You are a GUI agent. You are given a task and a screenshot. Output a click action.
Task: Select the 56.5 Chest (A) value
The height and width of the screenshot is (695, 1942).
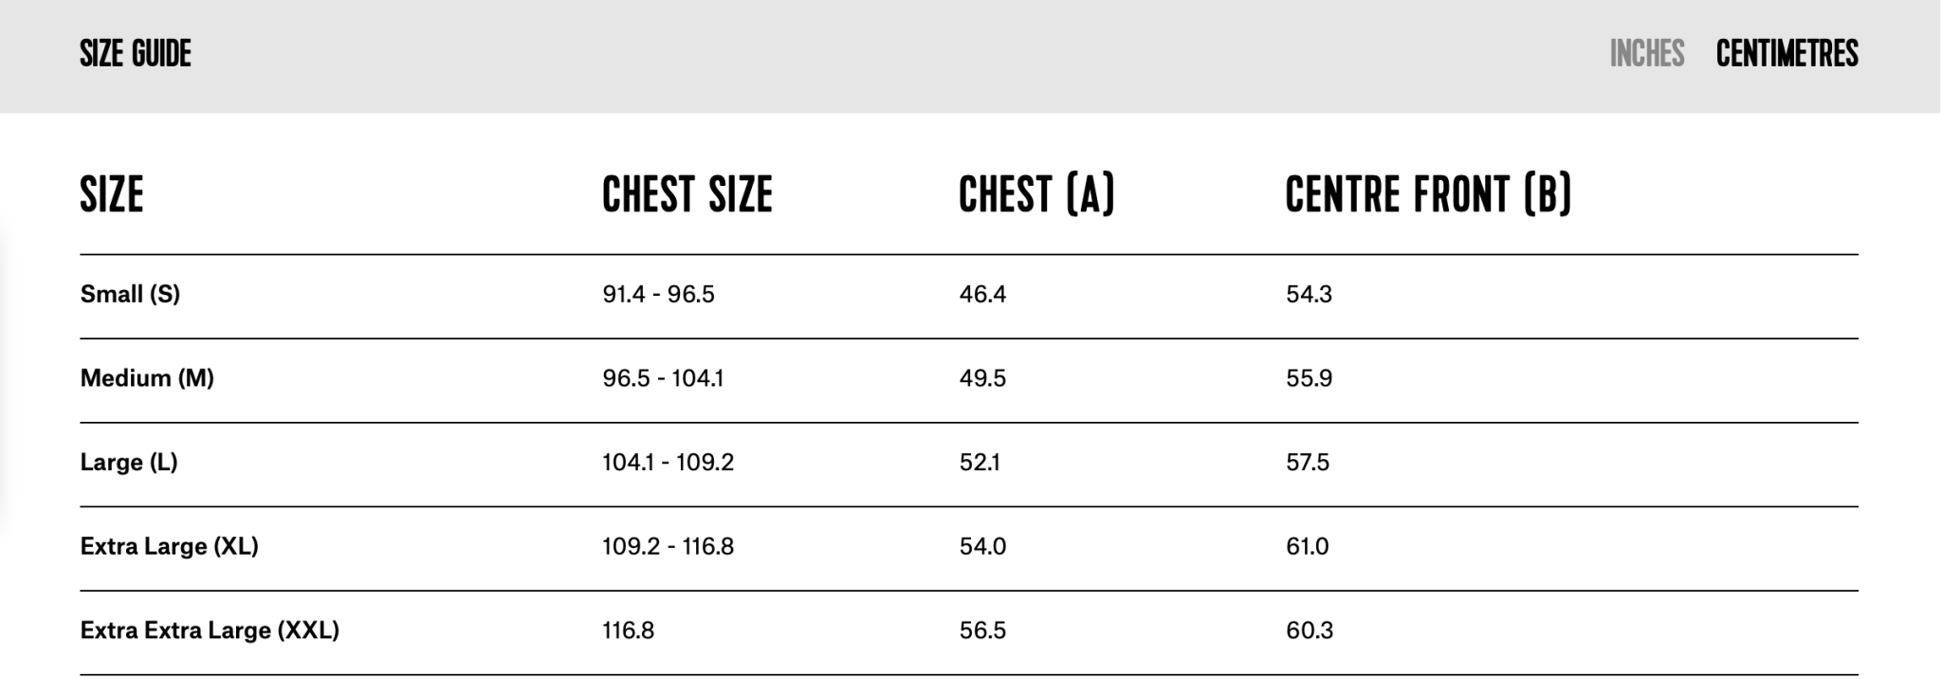click(982, 631)
